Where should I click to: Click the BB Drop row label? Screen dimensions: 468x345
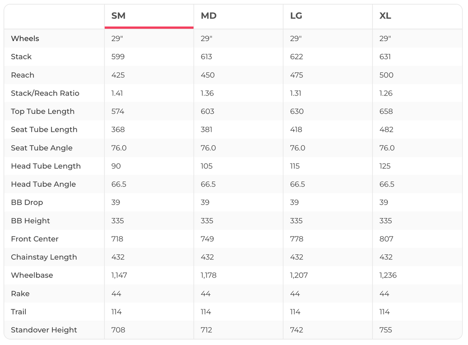tap(27, 202)
